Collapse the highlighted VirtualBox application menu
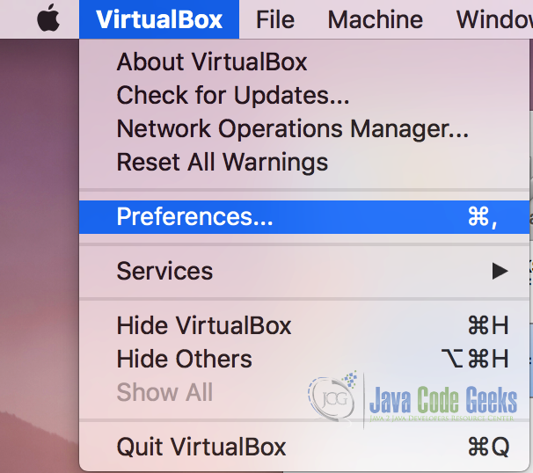Viewport: 533px width, 473px height. (x=159, y=19)
